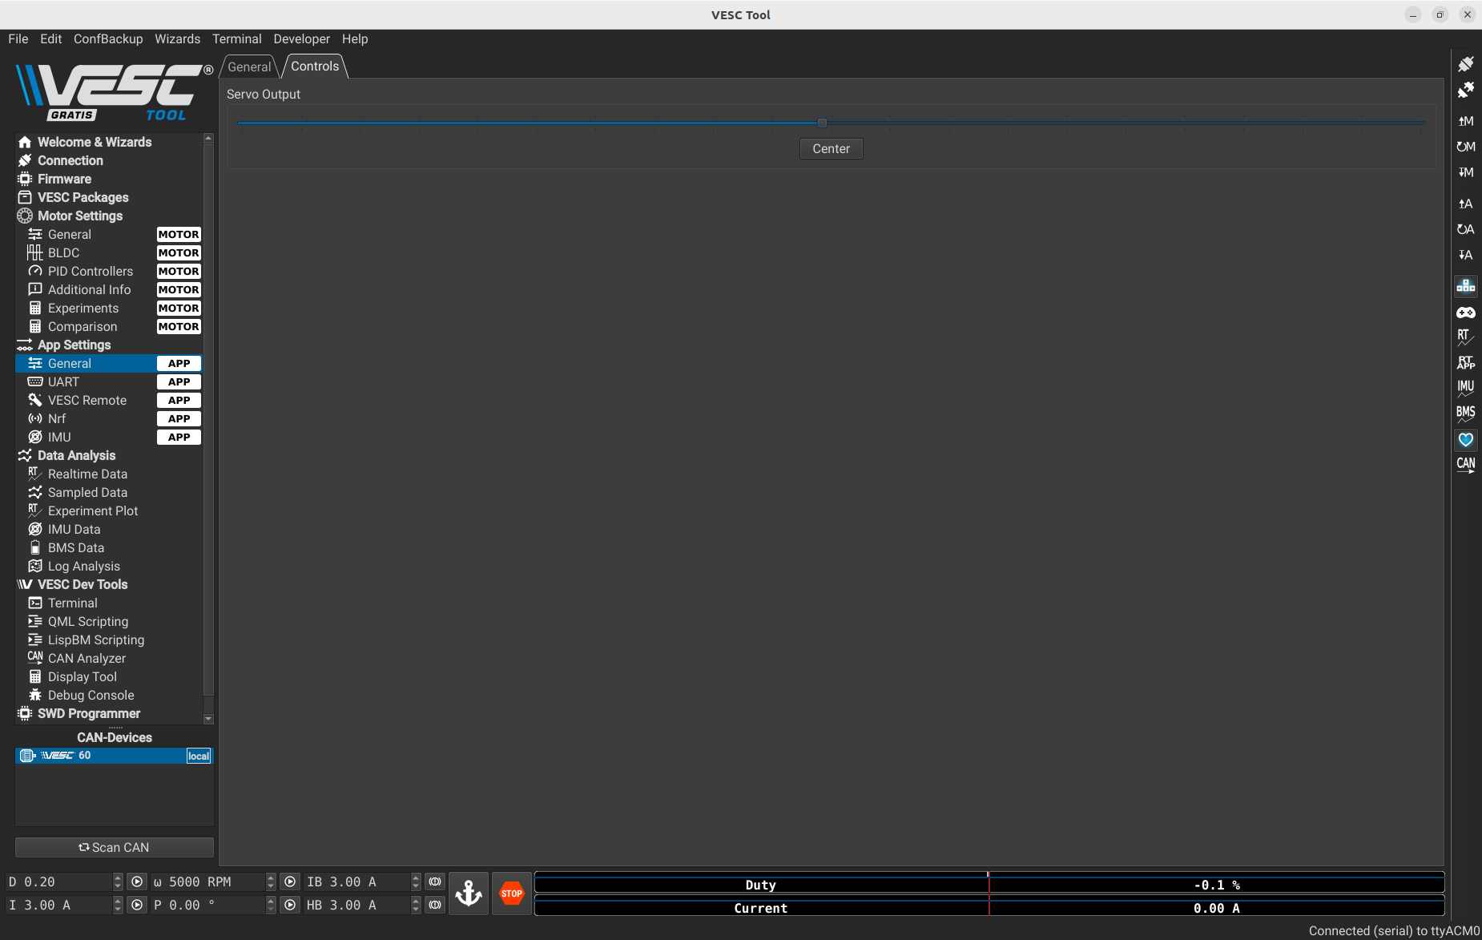This screenshot has height=940, width=1482.
Task: Click read motor configuration (↓M) icon
Action: point(1465,172)
